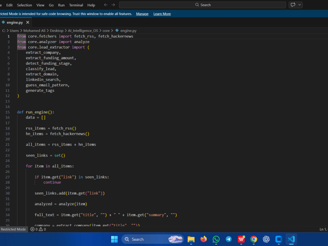Open WPS Office from the taskbar

coord(241,239)
